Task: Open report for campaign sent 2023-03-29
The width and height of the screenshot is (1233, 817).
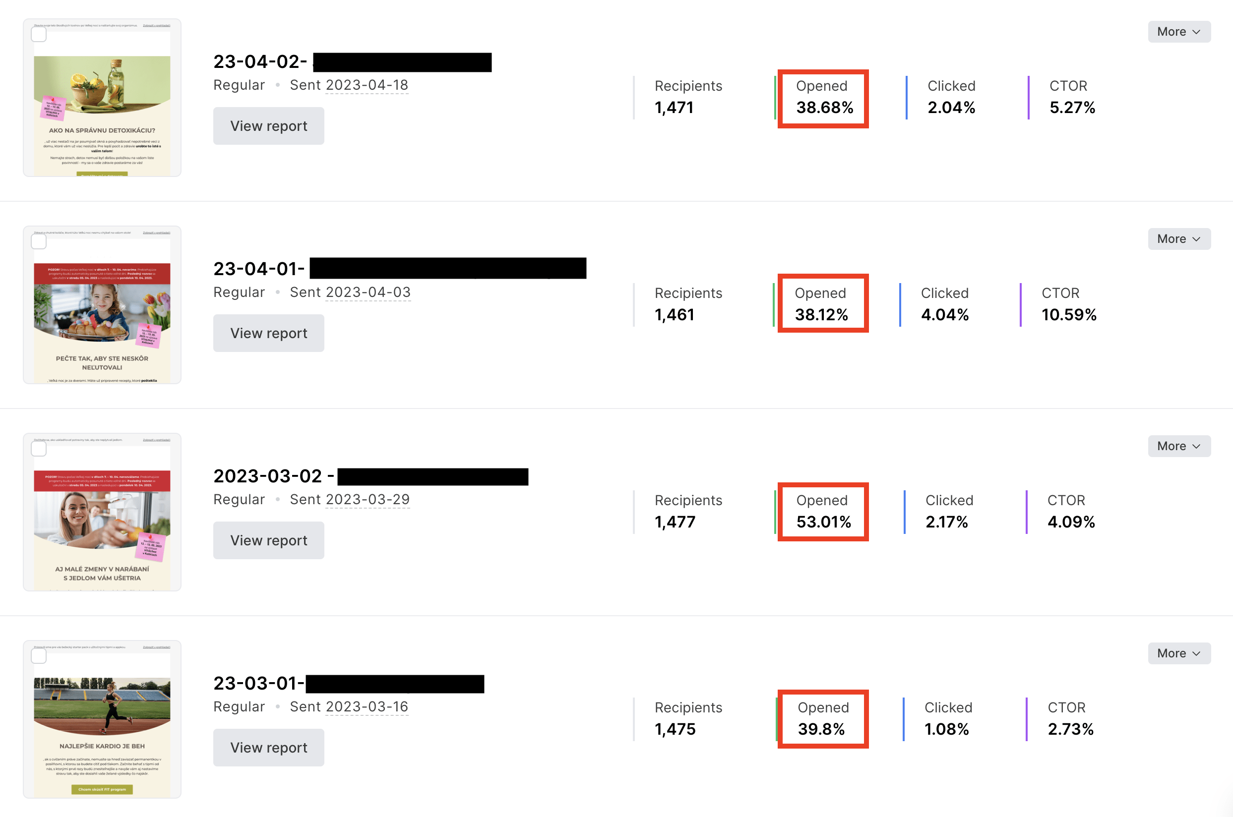Action: click(268, 540)
